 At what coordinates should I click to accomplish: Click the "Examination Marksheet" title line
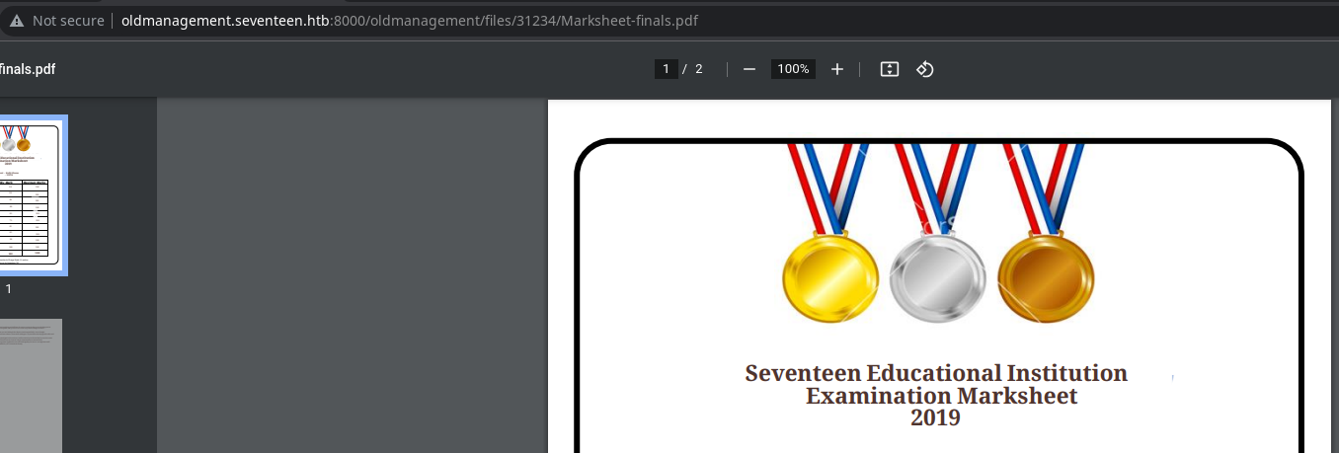tap(941, 396)
